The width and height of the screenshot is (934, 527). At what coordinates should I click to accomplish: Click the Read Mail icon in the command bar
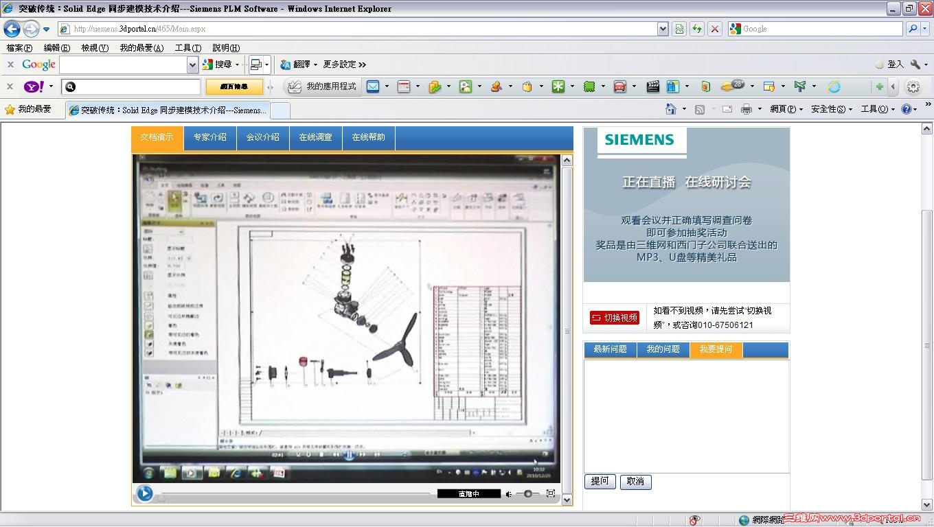727,109
